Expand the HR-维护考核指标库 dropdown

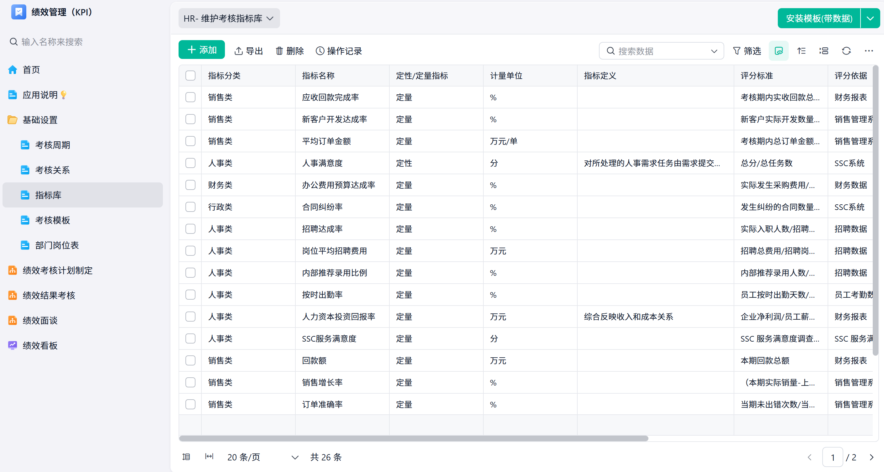[229, 18]
